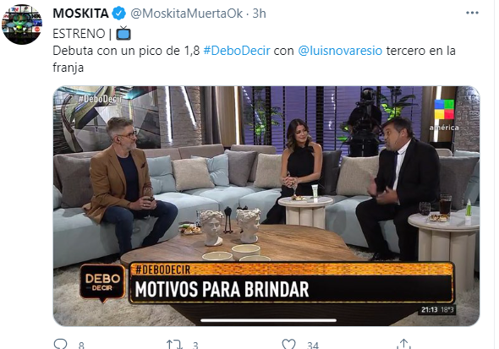The height and width of the screenshot is (349, 499).
Task: Click the MOSKITA profile avatar
Action: 22,25
